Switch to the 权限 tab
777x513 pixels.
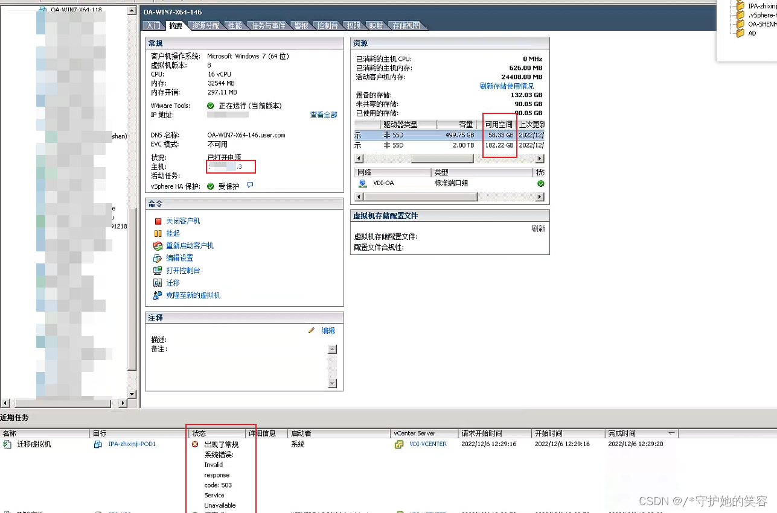[x=354, y=26]
